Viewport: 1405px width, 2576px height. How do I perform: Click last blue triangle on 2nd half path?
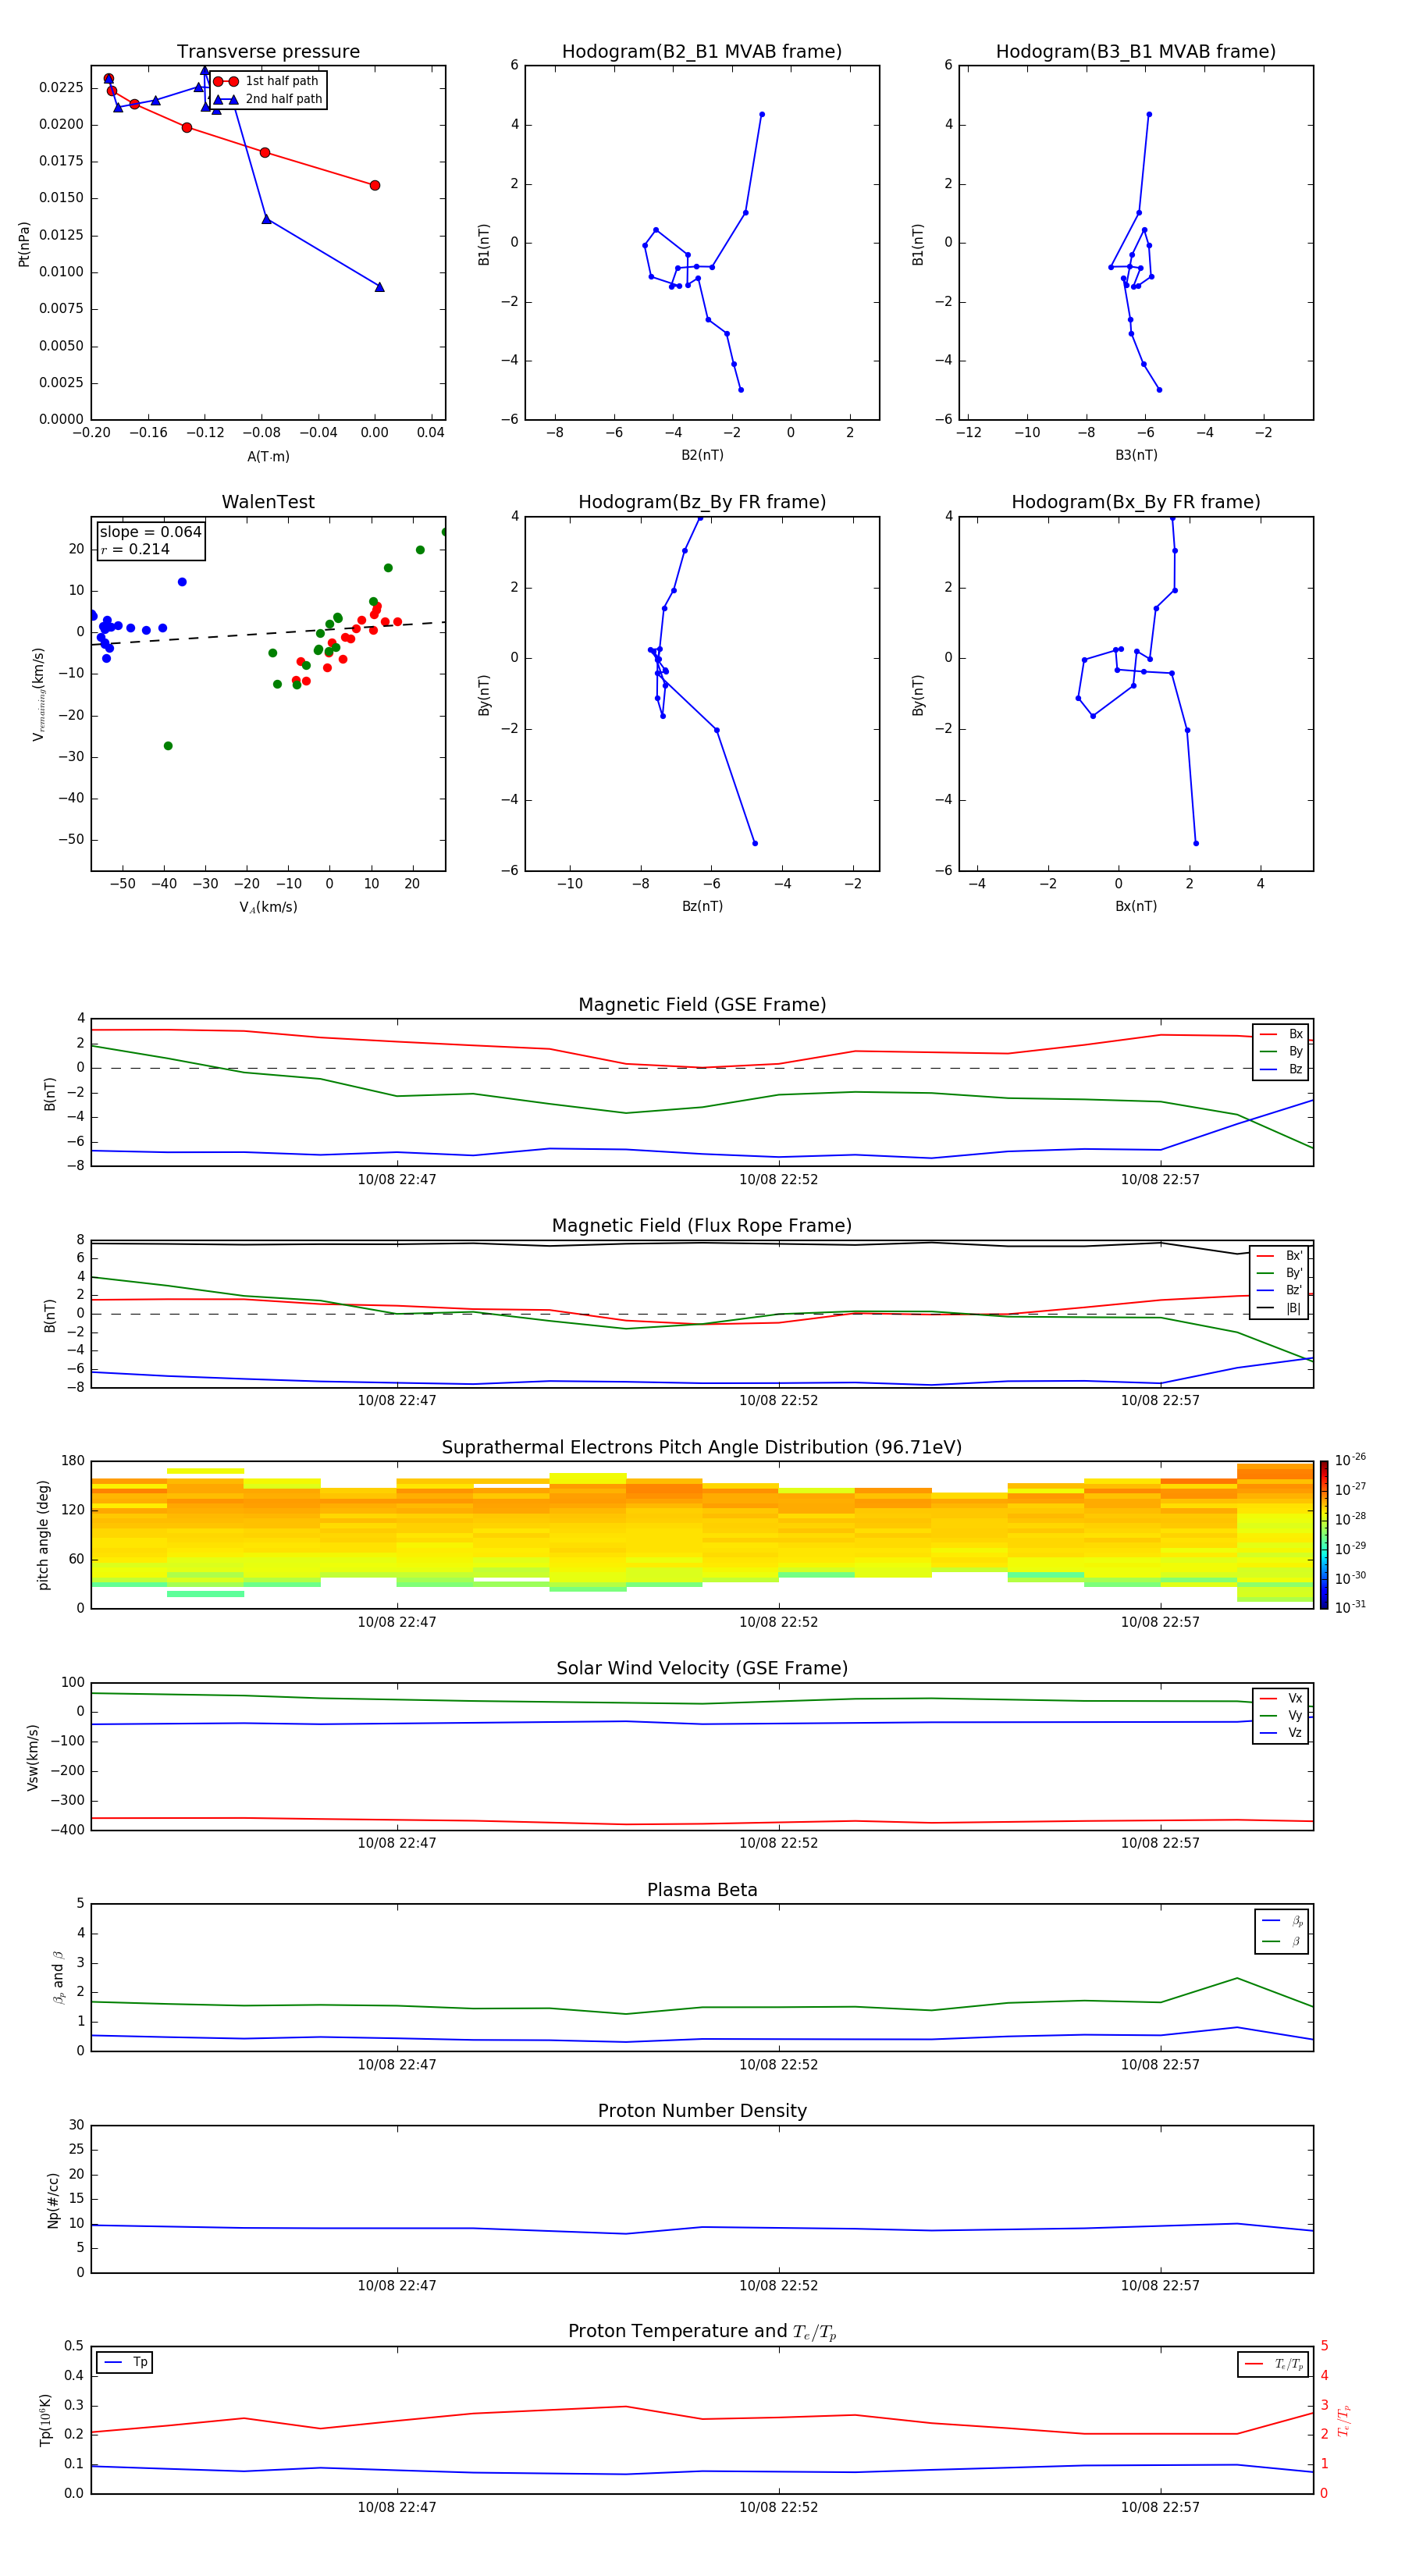click(x=380, y=288)
